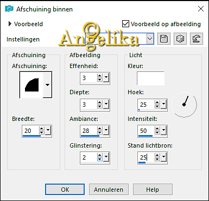Click the white Kleur color swatch

coord(150,78)
